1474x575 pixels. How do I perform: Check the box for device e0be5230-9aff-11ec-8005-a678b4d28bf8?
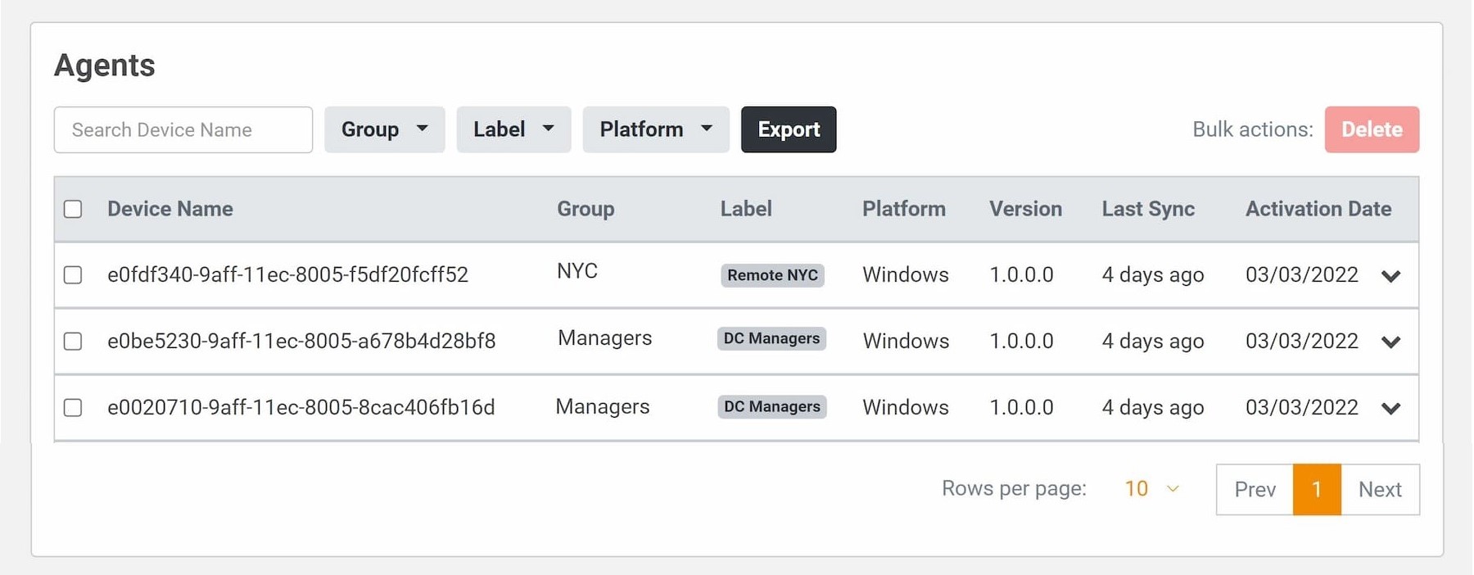click(73, 341)
